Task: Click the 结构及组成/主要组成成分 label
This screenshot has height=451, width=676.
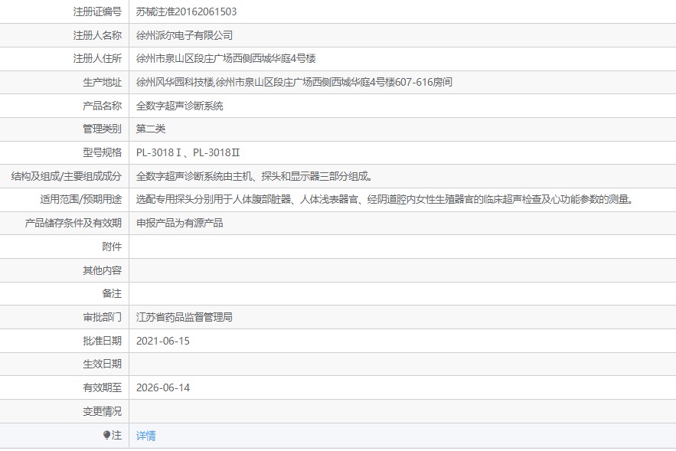Action: (x=67, y=176)
